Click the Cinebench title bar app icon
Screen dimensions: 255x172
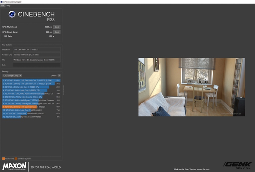2,2
